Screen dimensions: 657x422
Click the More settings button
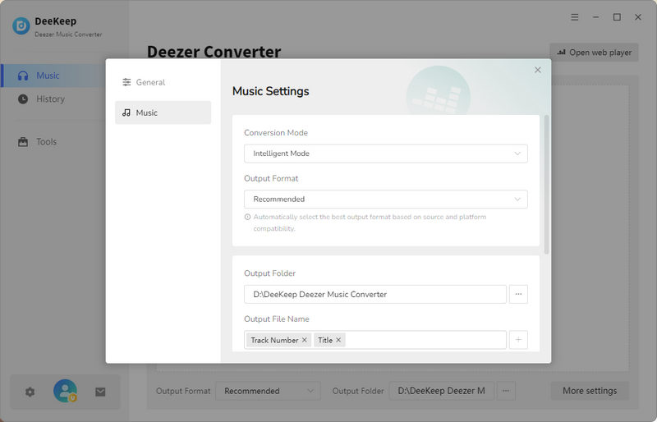590,391
